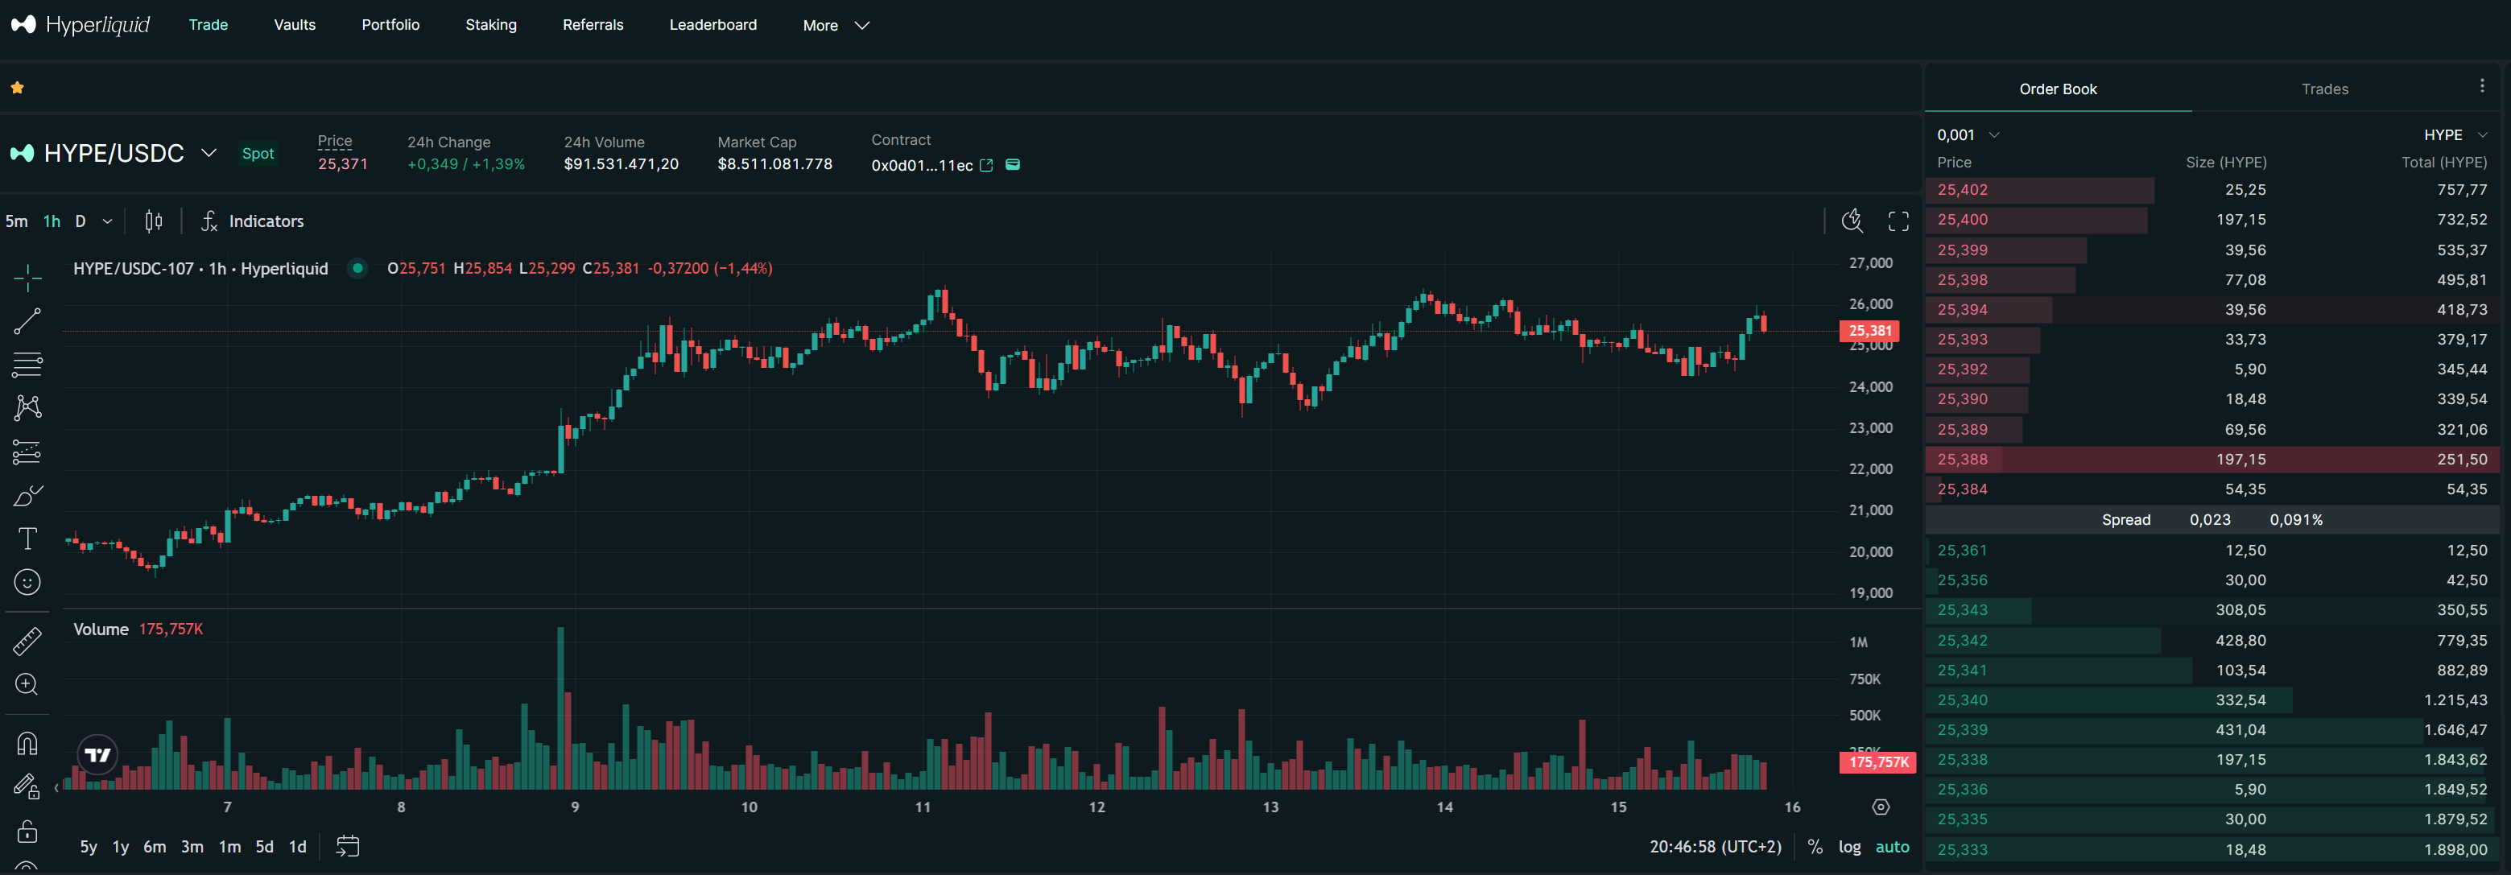Set chart range to 3m

(x=193, y=847)
